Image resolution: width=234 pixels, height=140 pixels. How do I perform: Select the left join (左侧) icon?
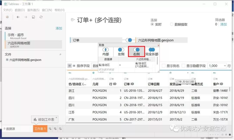[x=121, y=50]
